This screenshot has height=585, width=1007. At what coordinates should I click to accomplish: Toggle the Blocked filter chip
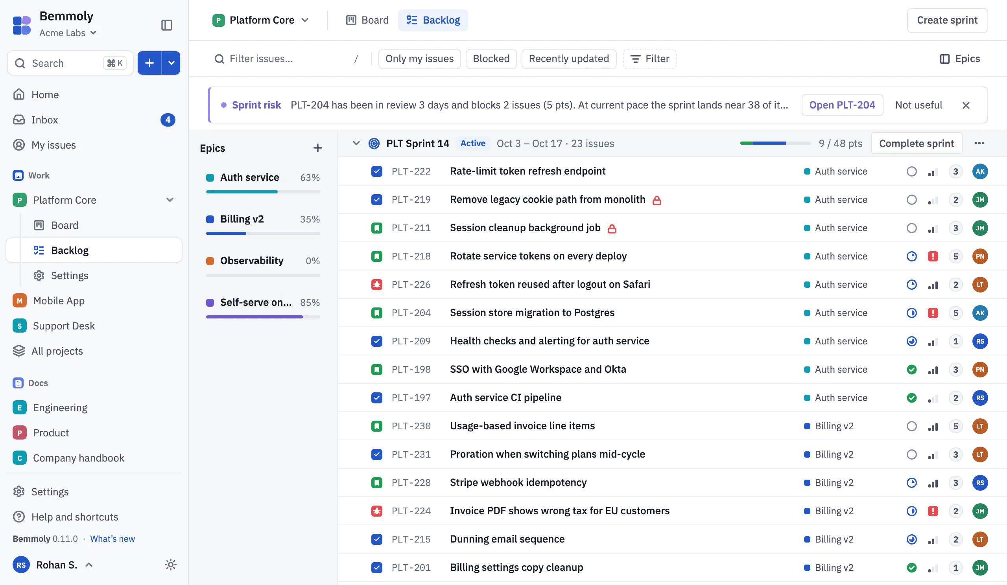491,59
